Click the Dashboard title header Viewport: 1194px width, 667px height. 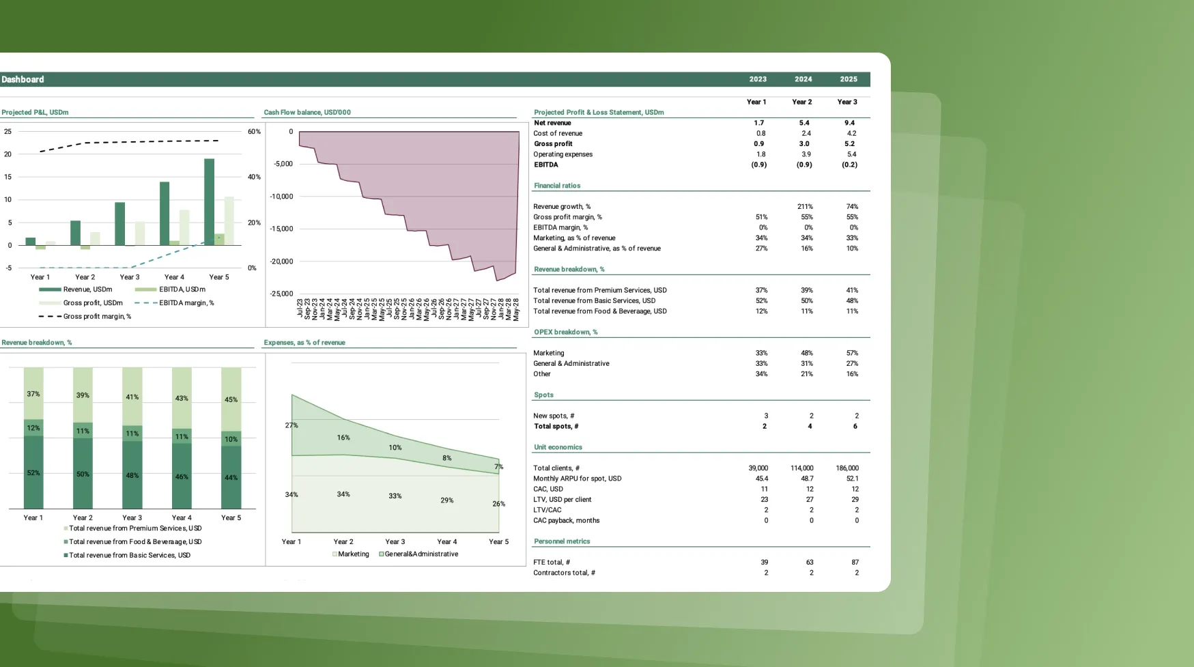[x=23, y=80]
